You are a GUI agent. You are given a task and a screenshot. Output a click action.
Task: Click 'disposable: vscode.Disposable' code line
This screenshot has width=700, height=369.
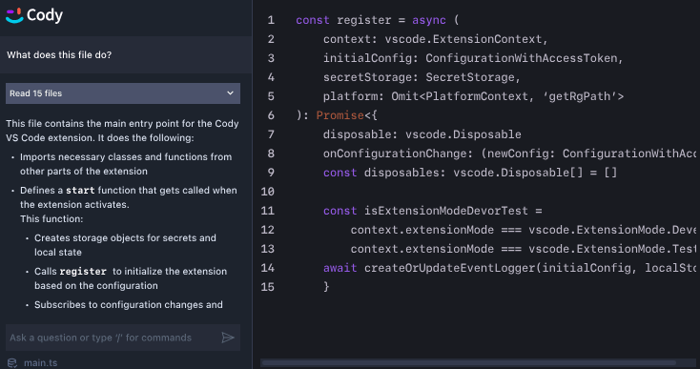pos(422,134)
